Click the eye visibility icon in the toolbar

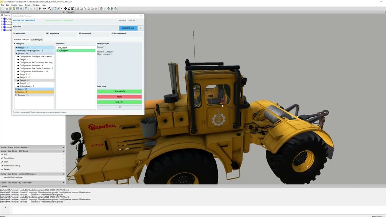pyautogui.click(x=45, y=8)
